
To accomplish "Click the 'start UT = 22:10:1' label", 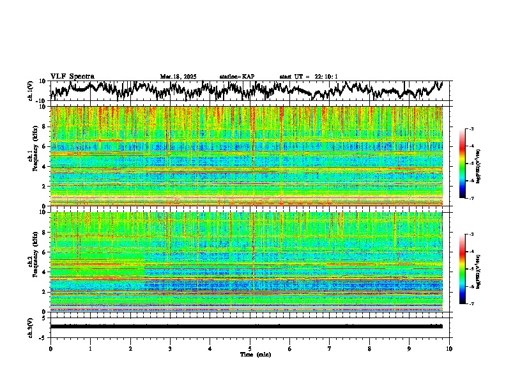I will click(309, 77).
